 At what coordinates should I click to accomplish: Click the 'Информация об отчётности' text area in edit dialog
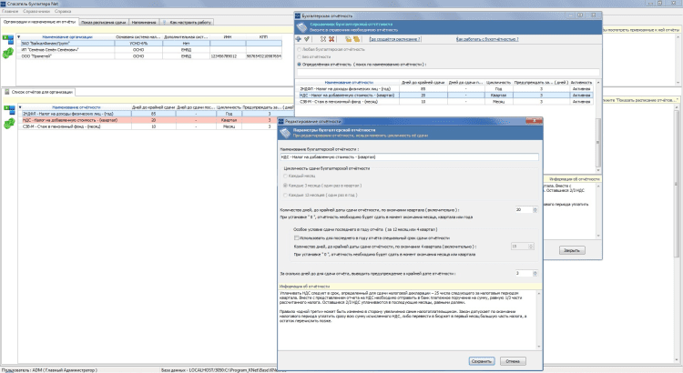(408, 319)
